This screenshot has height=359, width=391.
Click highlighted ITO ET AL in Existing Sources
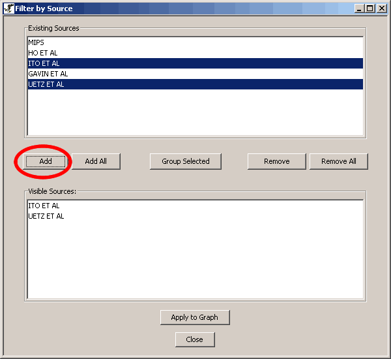click(x=44, y=63)
